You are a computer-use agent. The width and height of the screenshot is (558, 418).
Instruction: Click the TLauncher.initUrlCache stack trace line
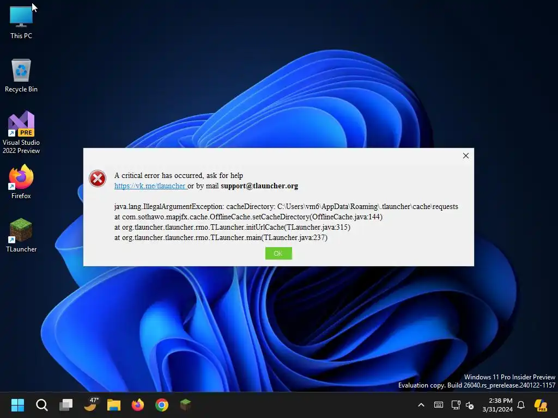[232, 227]
